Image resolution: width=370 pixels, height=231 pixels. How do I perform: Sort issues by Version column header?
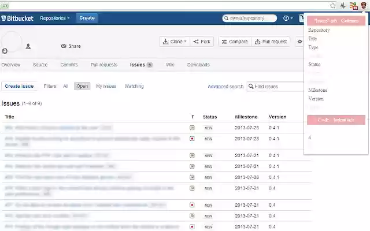pyautogui.click(x=277, y=117)
